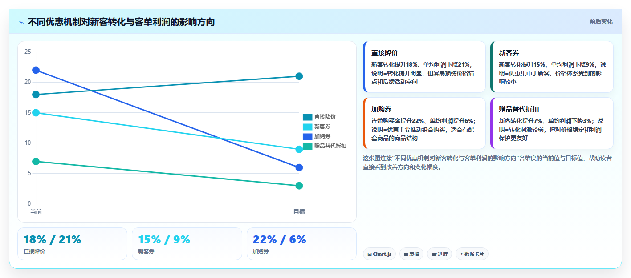Click the icon inside the 表格 tag

pos(406,254)
